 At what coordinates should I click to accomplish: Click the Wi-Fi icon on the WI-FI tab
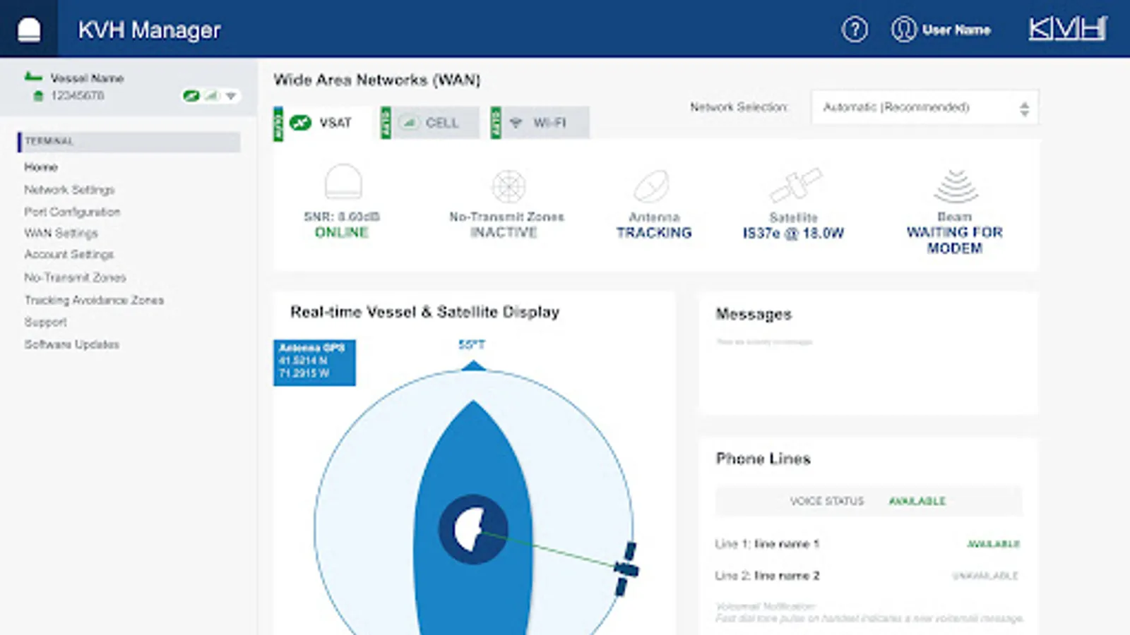click(516, 123)
